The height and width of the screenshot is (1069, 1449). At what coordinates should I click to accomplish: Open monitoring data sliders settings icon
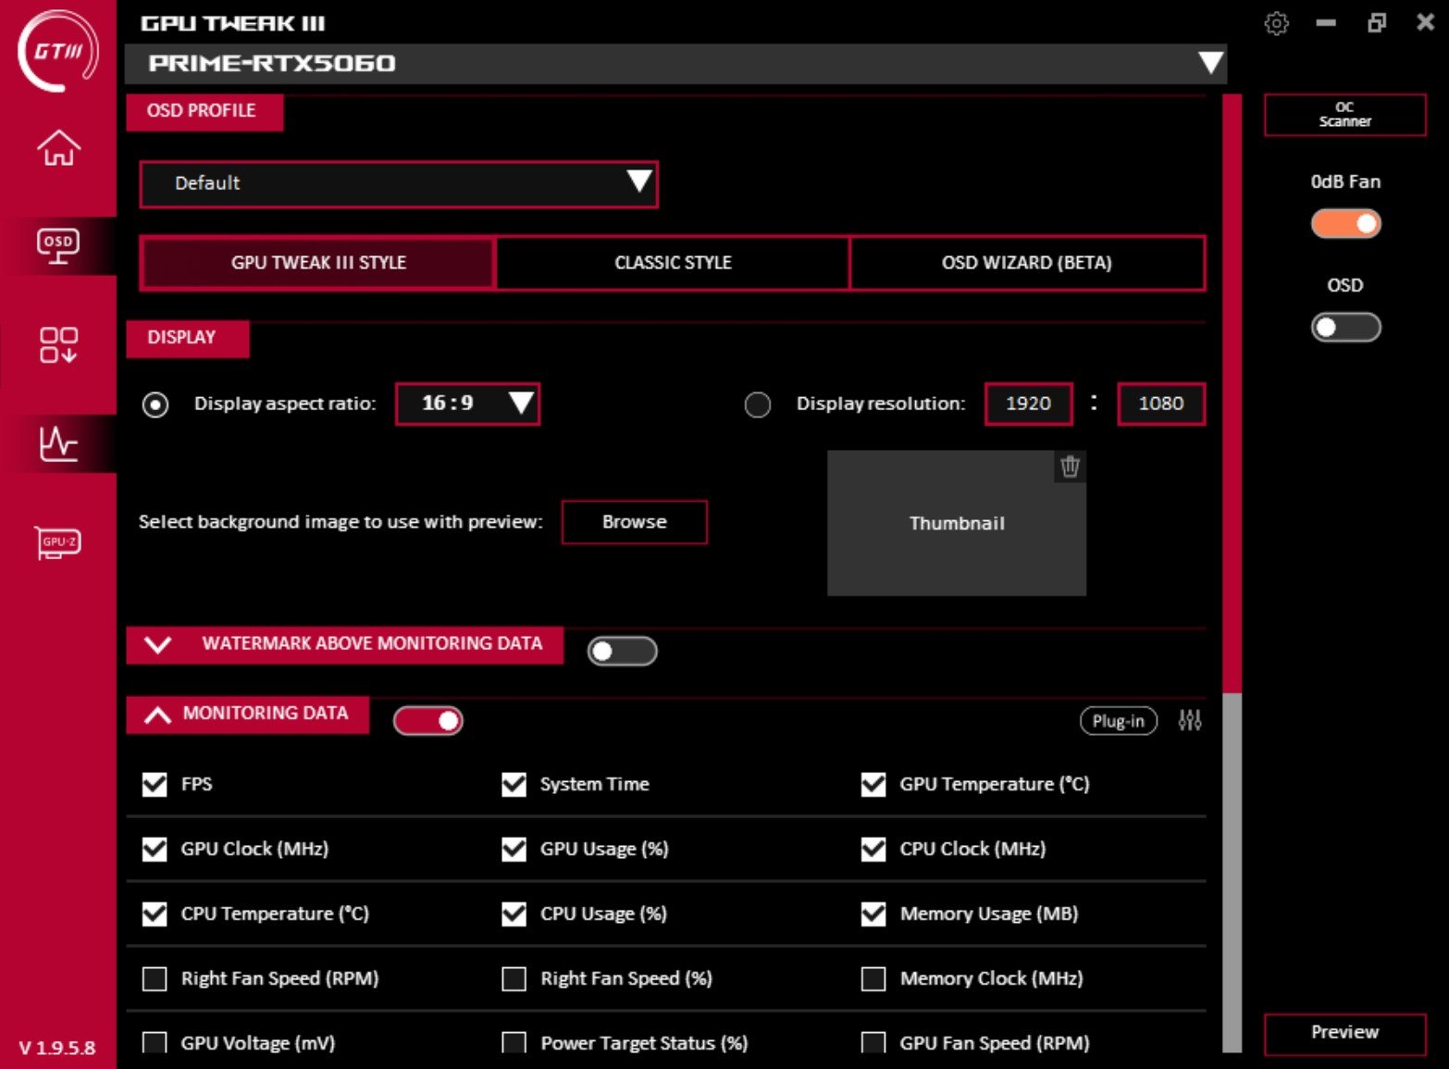1190,720
